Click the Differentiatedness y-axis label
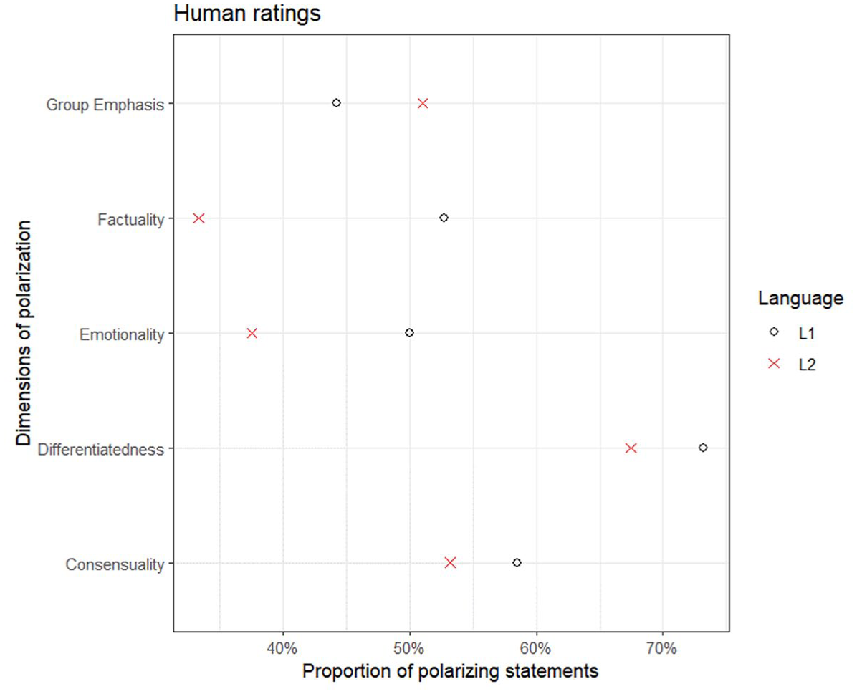This screenshot has height=694, width=857. pyautogui.click(x=101, y=449)
